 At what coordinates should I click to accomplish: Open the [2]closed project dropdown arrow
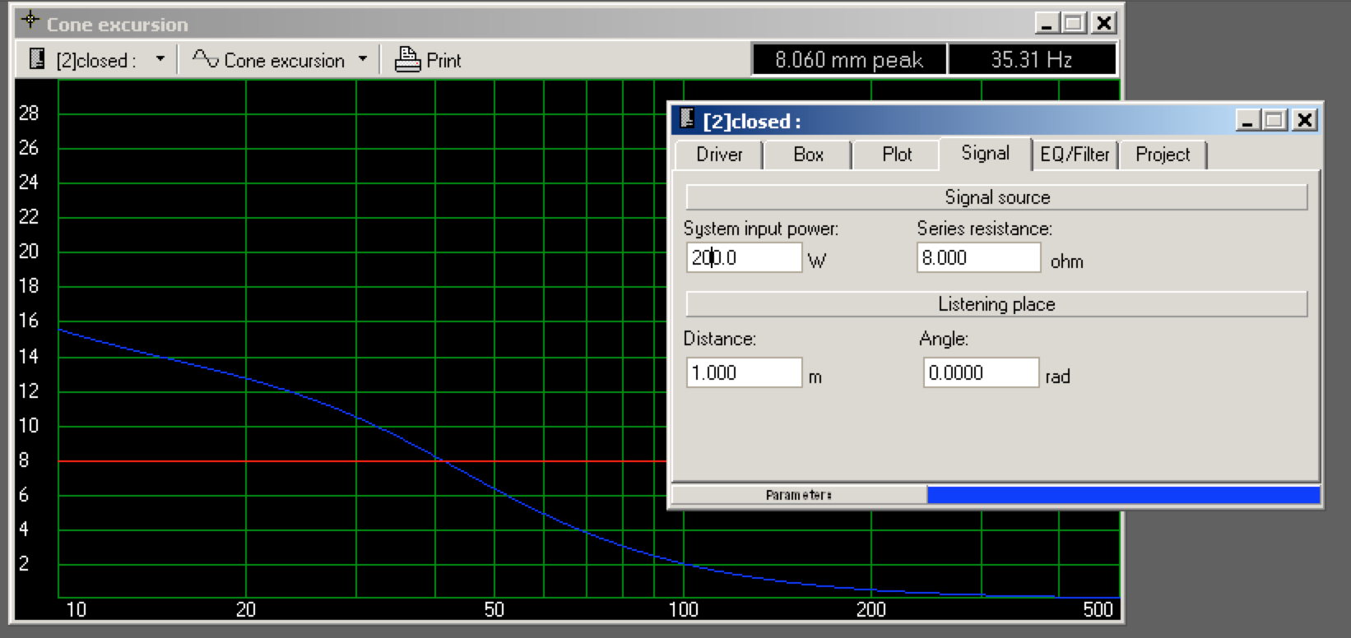pos(160,59)
